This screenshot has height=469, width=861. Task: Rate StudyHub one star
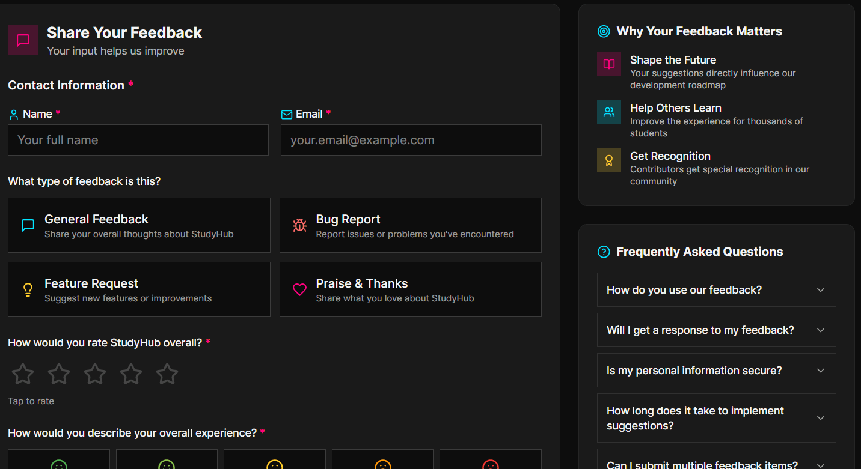pos(23,374)
